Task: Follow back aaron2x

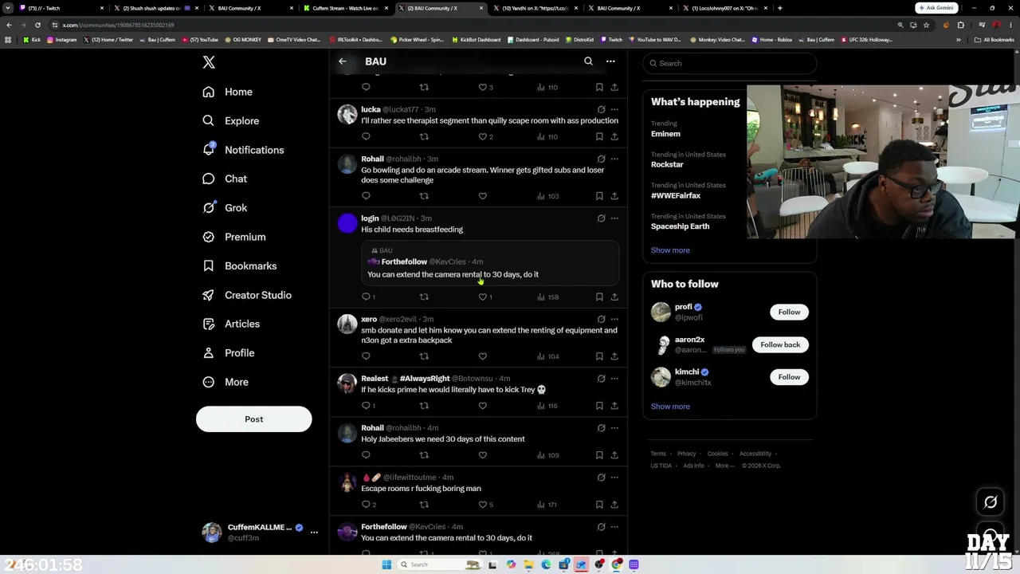Action: [780, 344]
